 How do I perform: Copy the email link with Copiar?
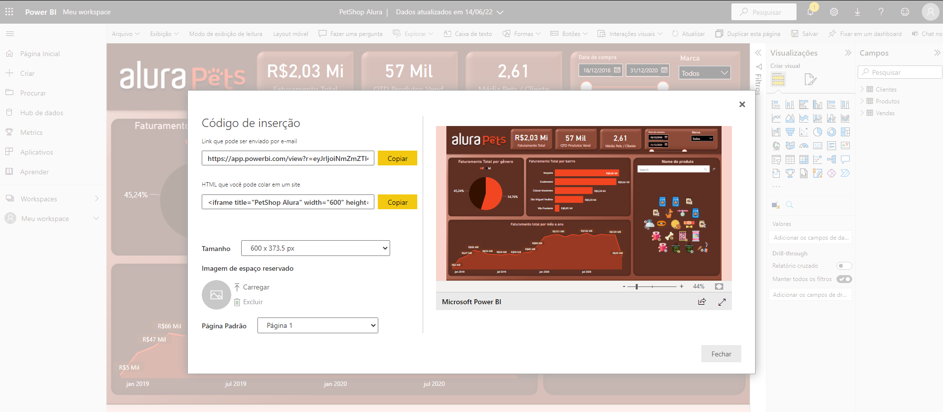pos(398,158)
